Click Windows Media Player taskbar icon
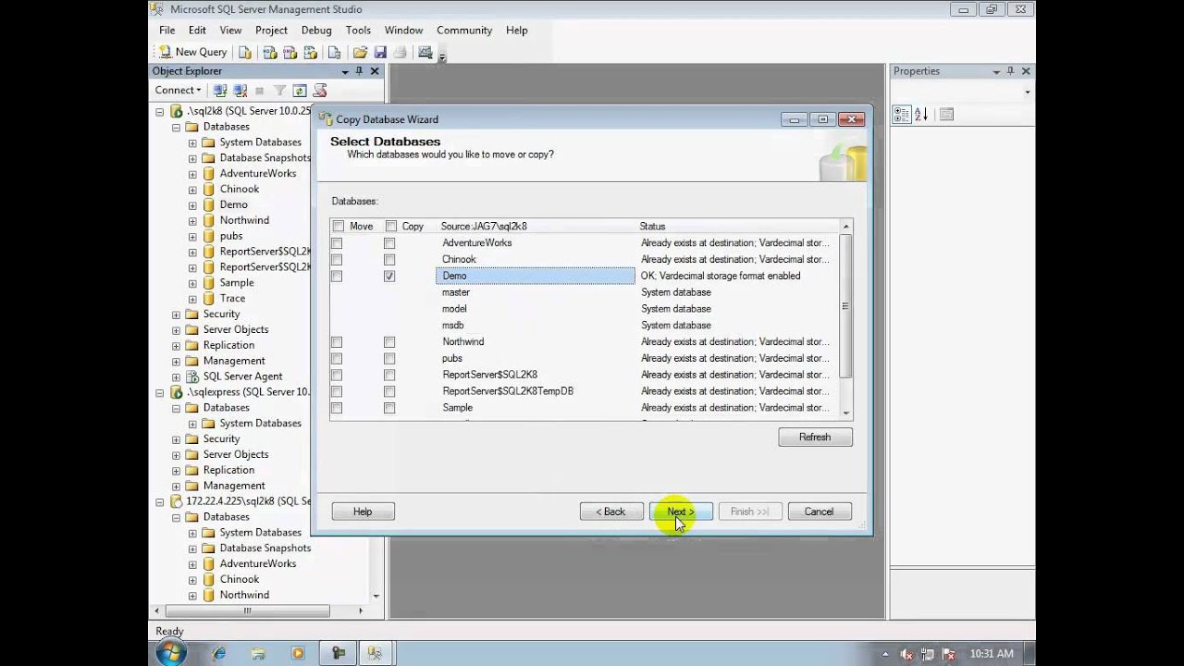1184x666 pixels. point(298,653)
